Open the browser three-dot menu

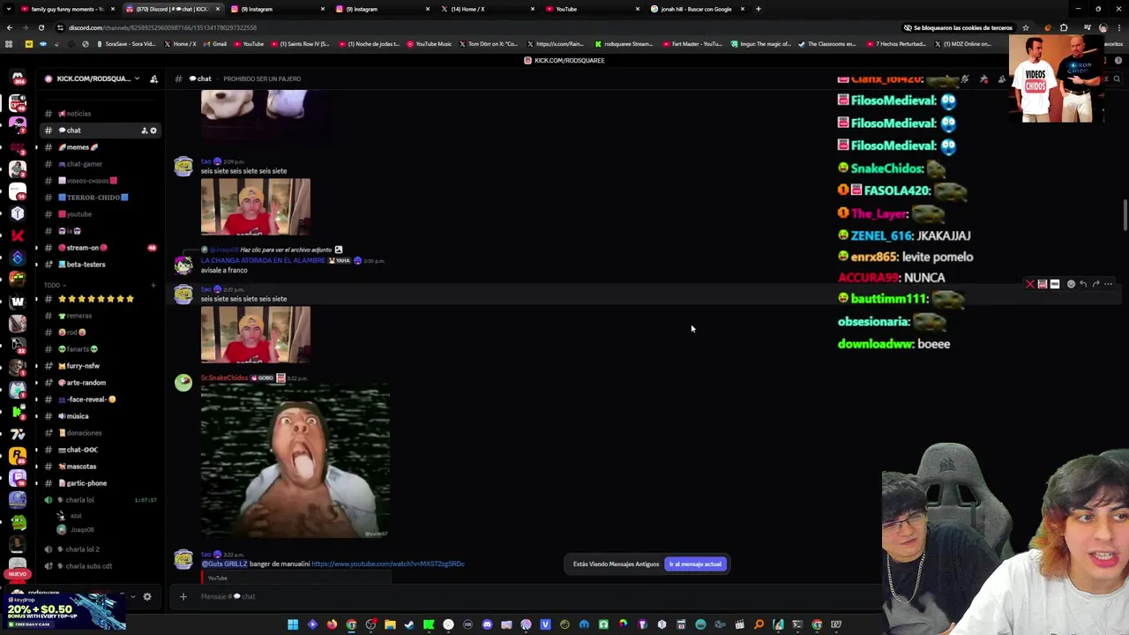(x=1118, y=27)
